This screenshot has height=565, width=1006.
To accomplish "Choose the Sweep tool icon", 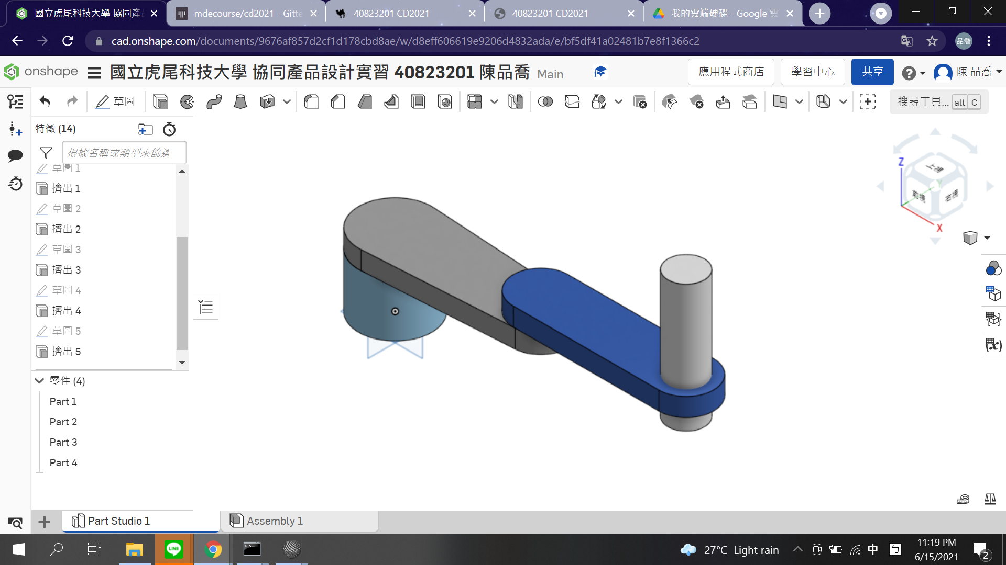I will [x=214, y=101].
